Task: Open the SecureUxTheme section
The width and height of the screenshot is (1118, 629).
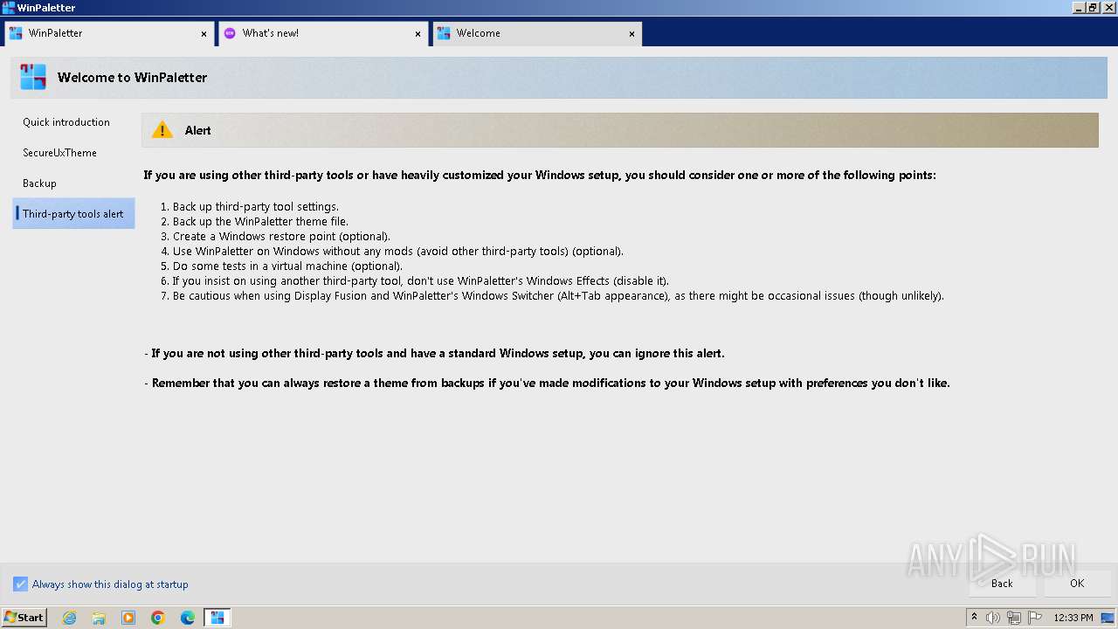Action: 73,153
